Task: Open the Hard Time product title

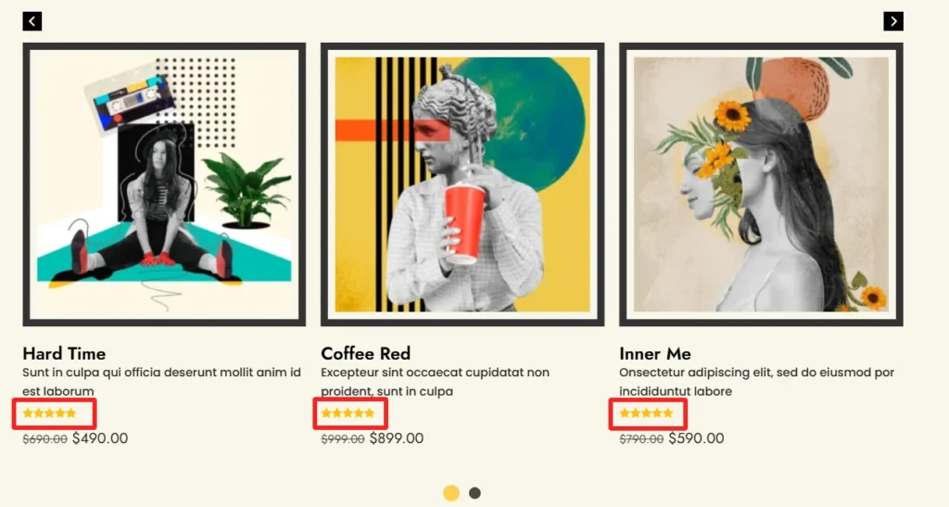Action: click(x=64, y=353)
